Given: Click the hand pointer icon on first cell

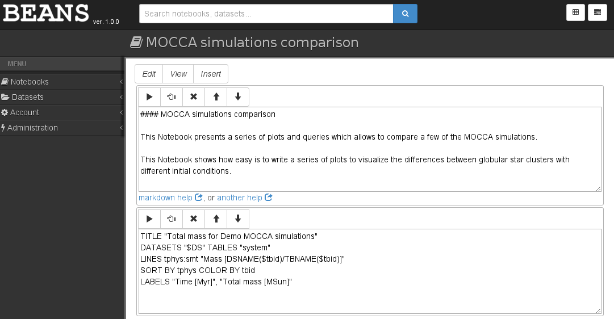Looking at the screenshot, I should tap(172, 97).
